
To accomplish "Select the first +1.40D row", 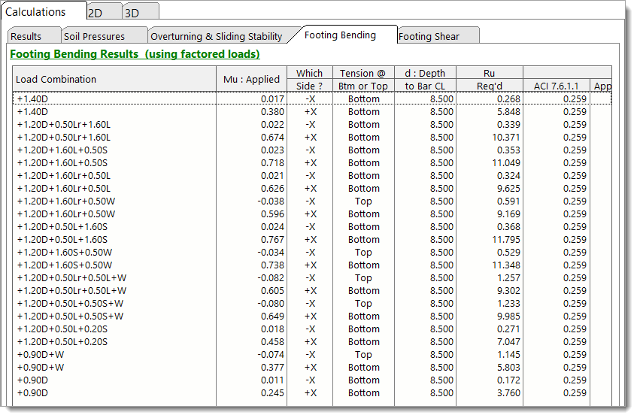I will coord(113,98).
